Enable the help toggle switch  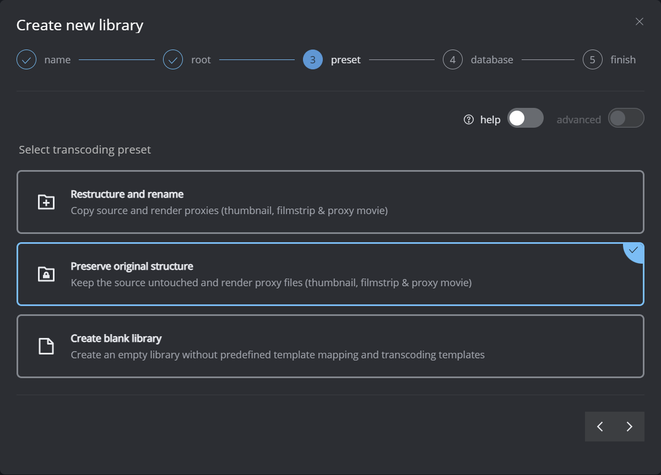click(525, 118)
